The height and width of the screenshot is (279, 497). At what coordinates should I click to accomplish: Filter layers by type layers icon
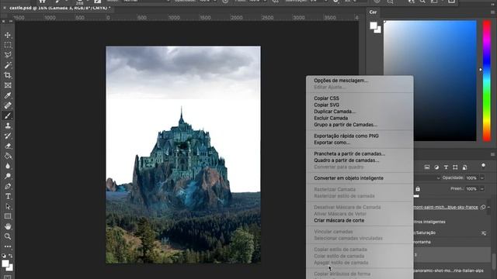pyautogui.click(x=446, y=167)
